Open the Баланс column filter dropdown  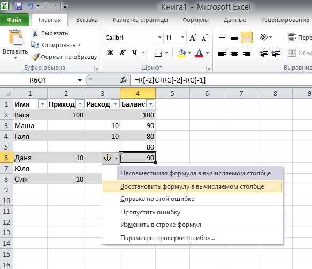150,104
